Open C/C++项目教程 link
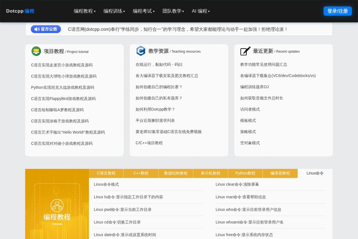 pos(149,143)
